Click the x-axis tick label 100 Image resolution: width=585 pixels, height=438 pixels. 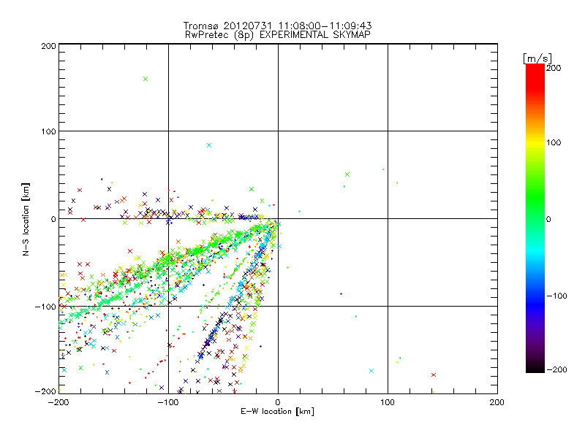pos(388,401)
